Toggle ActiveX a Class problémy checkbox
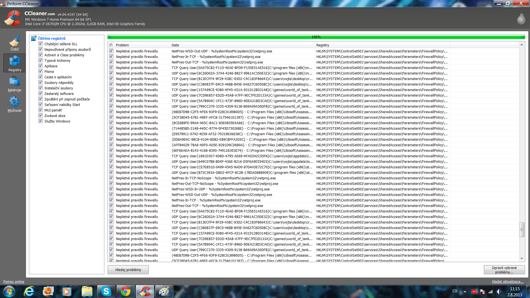This screenshot has height=298, width=530. [x=41, y=55]
